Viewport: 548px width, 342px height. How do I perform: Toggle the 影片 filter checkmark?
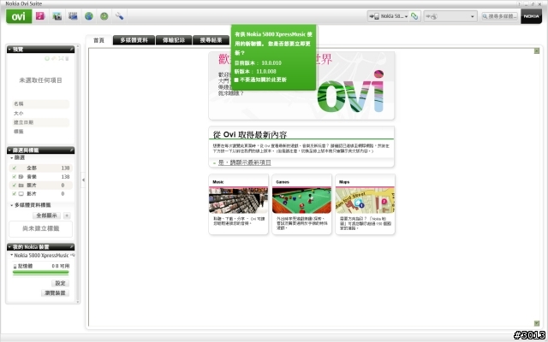coord(15,194)
